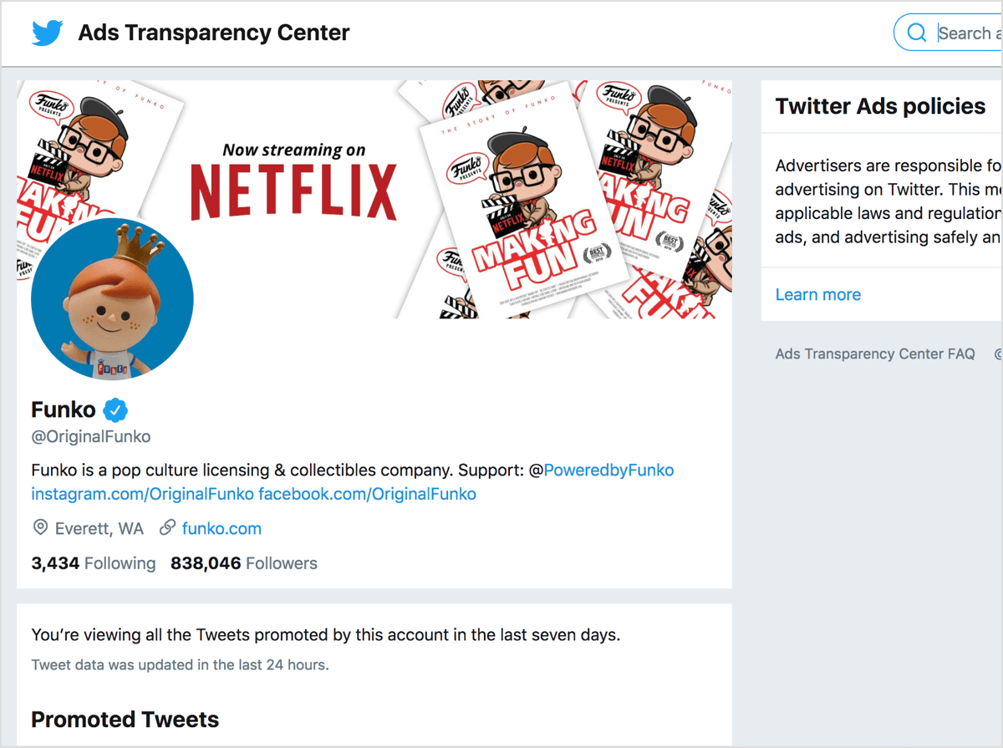1003x748 pixels.
Task: Open the Learn more link
Action: pos(817,294)
